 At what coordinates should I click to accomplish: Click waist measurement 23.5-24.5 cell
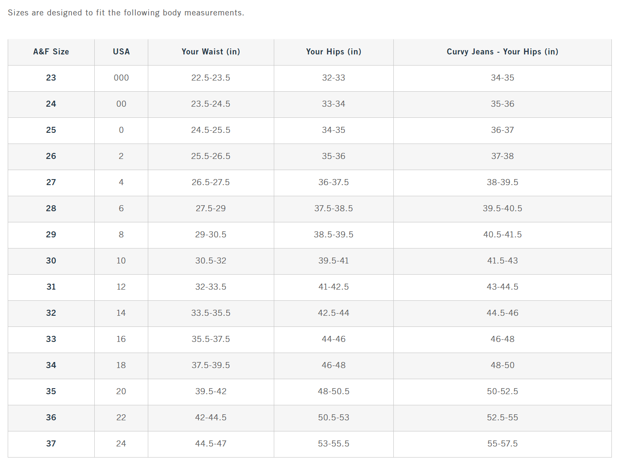coord(211,104)
